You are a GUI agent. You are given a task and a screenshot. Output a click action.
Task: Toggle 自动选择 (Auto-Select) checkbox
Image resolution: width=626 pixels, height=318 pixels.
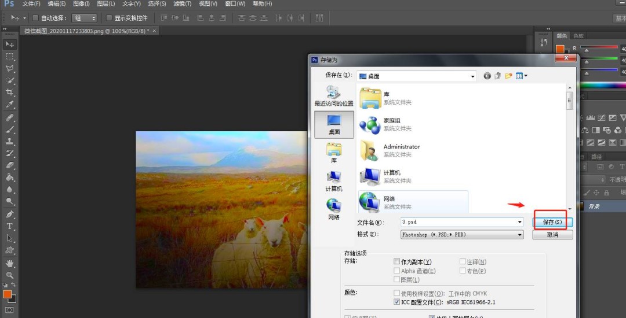point(35,18)
